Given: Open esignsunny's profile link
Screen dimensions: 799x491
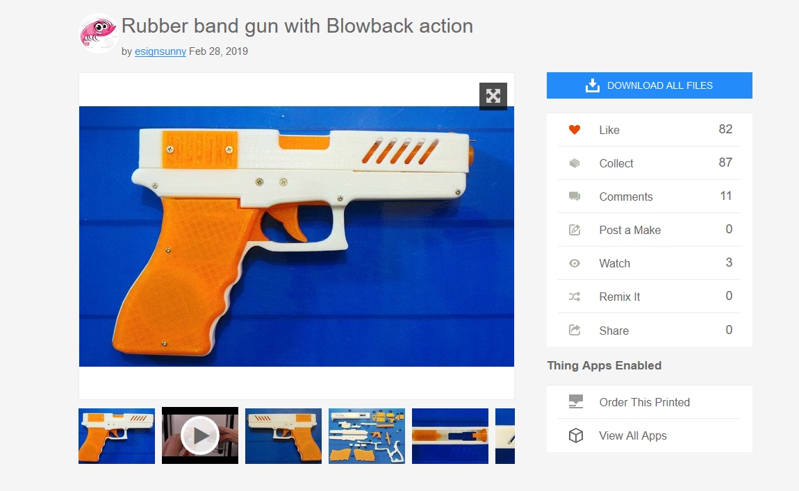Looking at the screenshot, I should 160,51.
